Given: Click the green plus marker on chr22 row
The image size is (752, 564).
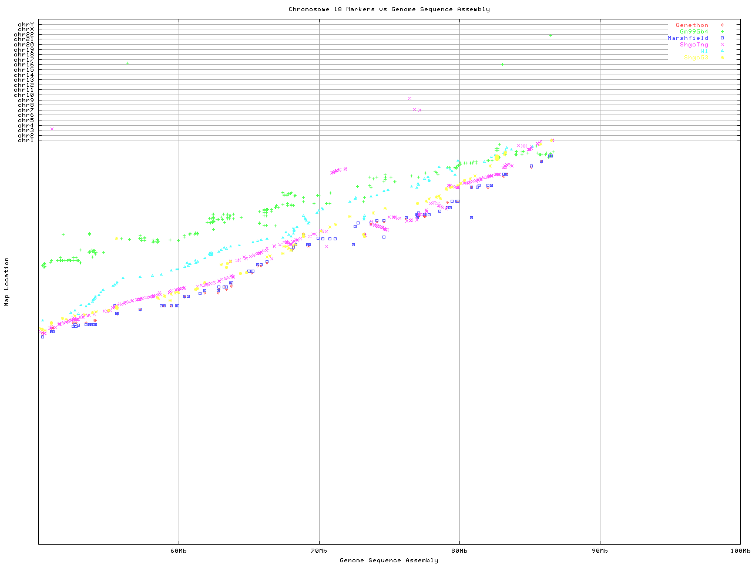Looking at the screenshot, I should coord(550,36).
